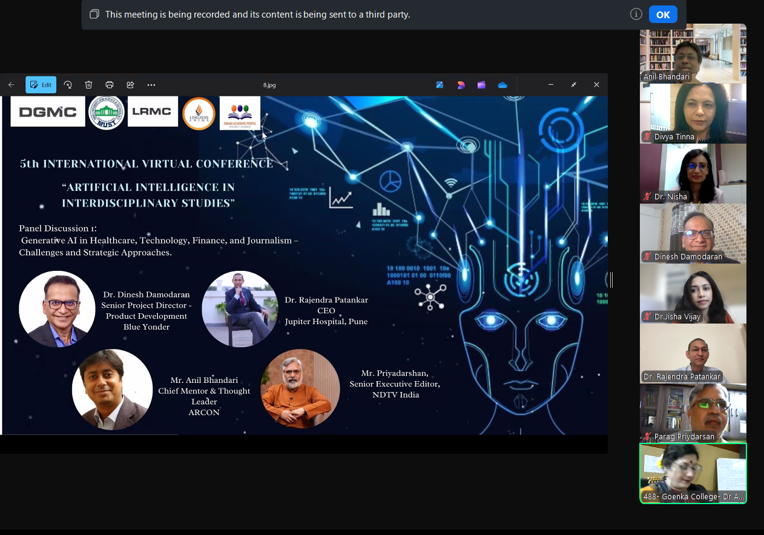Select Dr. Rajendra Patankar's video tile
This screenshot has width=764, height=535.
(693, 353)
